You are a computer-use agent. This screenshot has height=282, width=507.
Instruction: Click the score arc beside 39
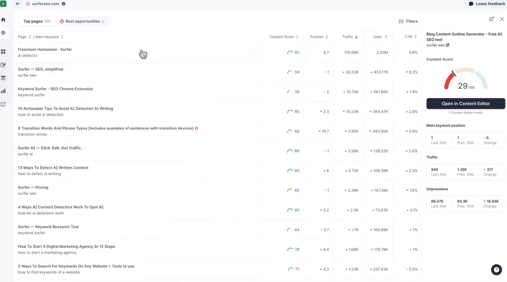(x=290, y=92)
